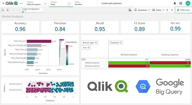Viewport: 192px width, 105px height.
Task: Open the three-dot global menu
Action: pos(22,3)
